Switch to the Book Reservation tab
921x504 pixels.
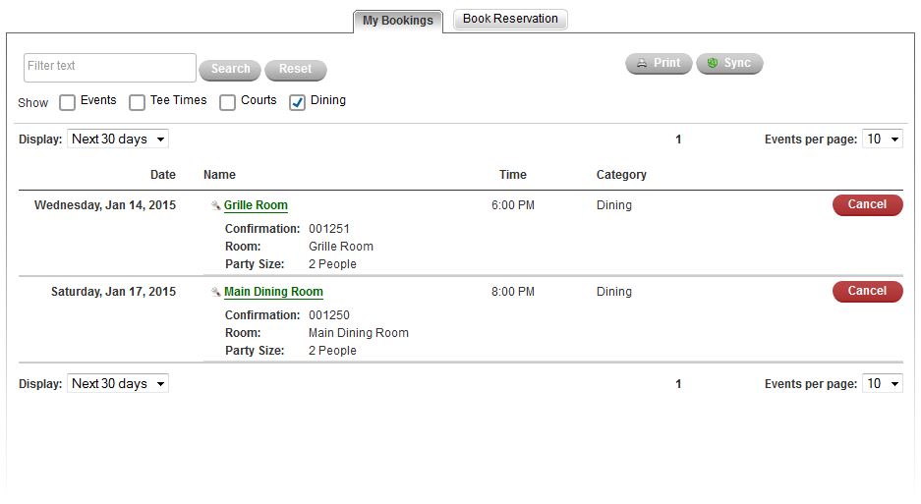(x=510, y=19)
